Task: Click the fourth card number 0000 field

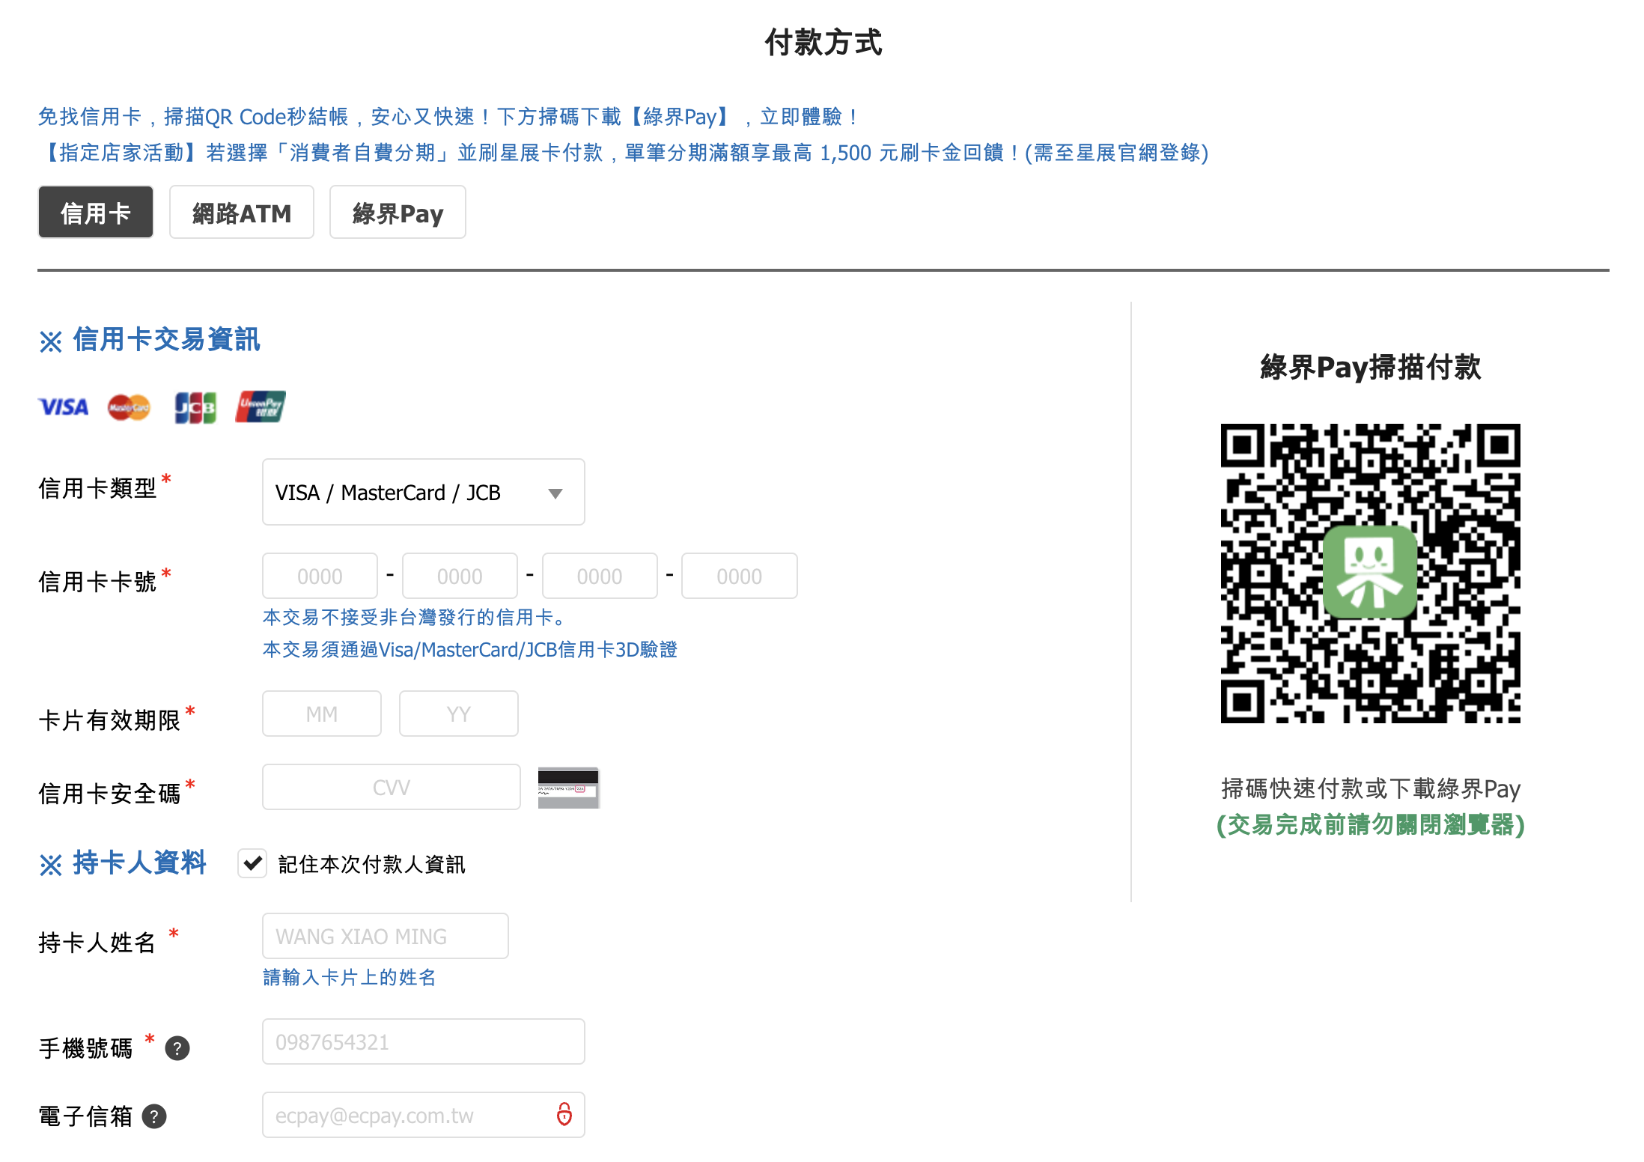Action: click(x=740, y=576)
